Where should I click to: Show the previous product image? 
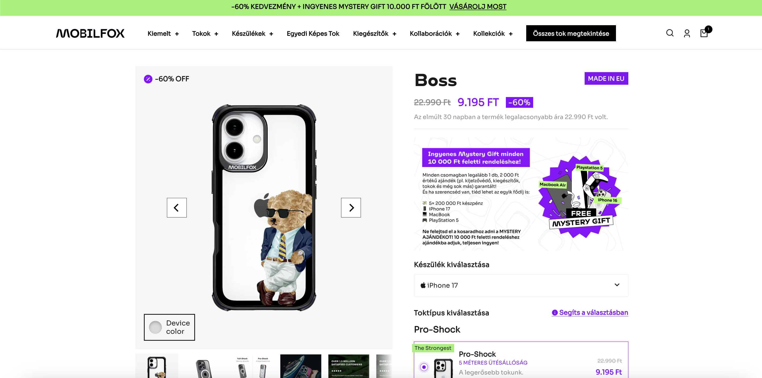pyautogui.click(x=177, y=207)
